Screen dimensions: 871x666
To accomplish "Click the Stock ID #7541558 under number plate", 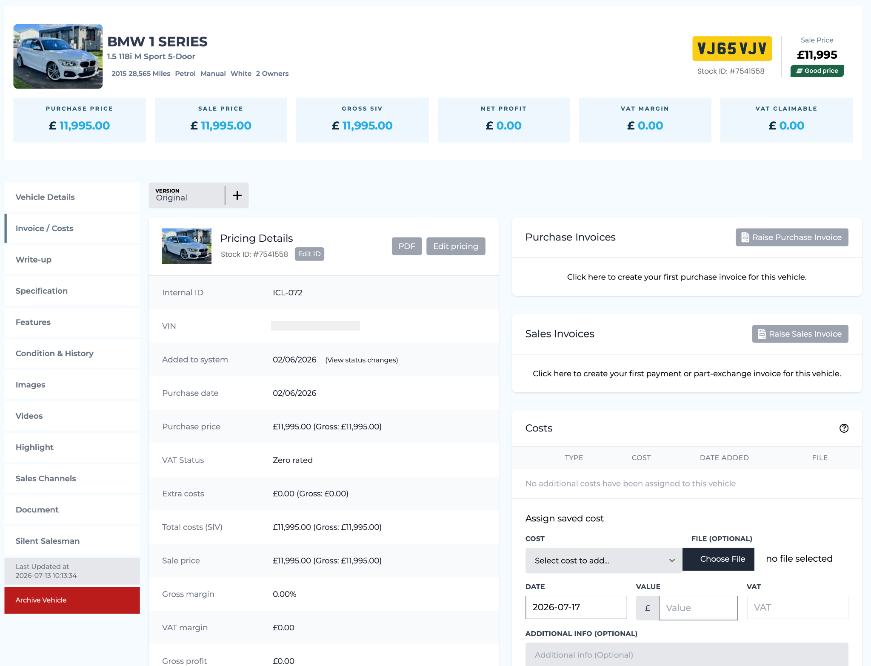I will point(731,71).
